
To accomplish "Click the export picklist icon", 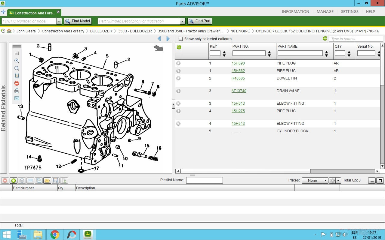I will (x=64, y=181).
